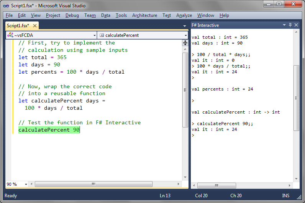Click the Visual Studio infinity logo icon

click(x=6, y=6)
